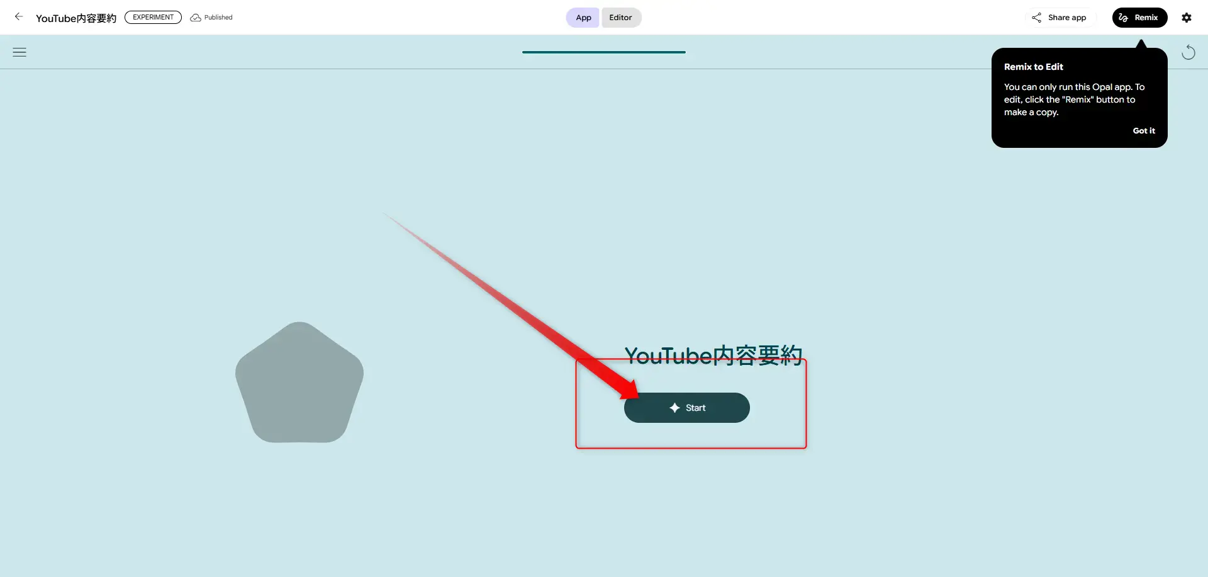Click the back arrow in the header
Viewport: 1208px width, 577px height.
19,17
